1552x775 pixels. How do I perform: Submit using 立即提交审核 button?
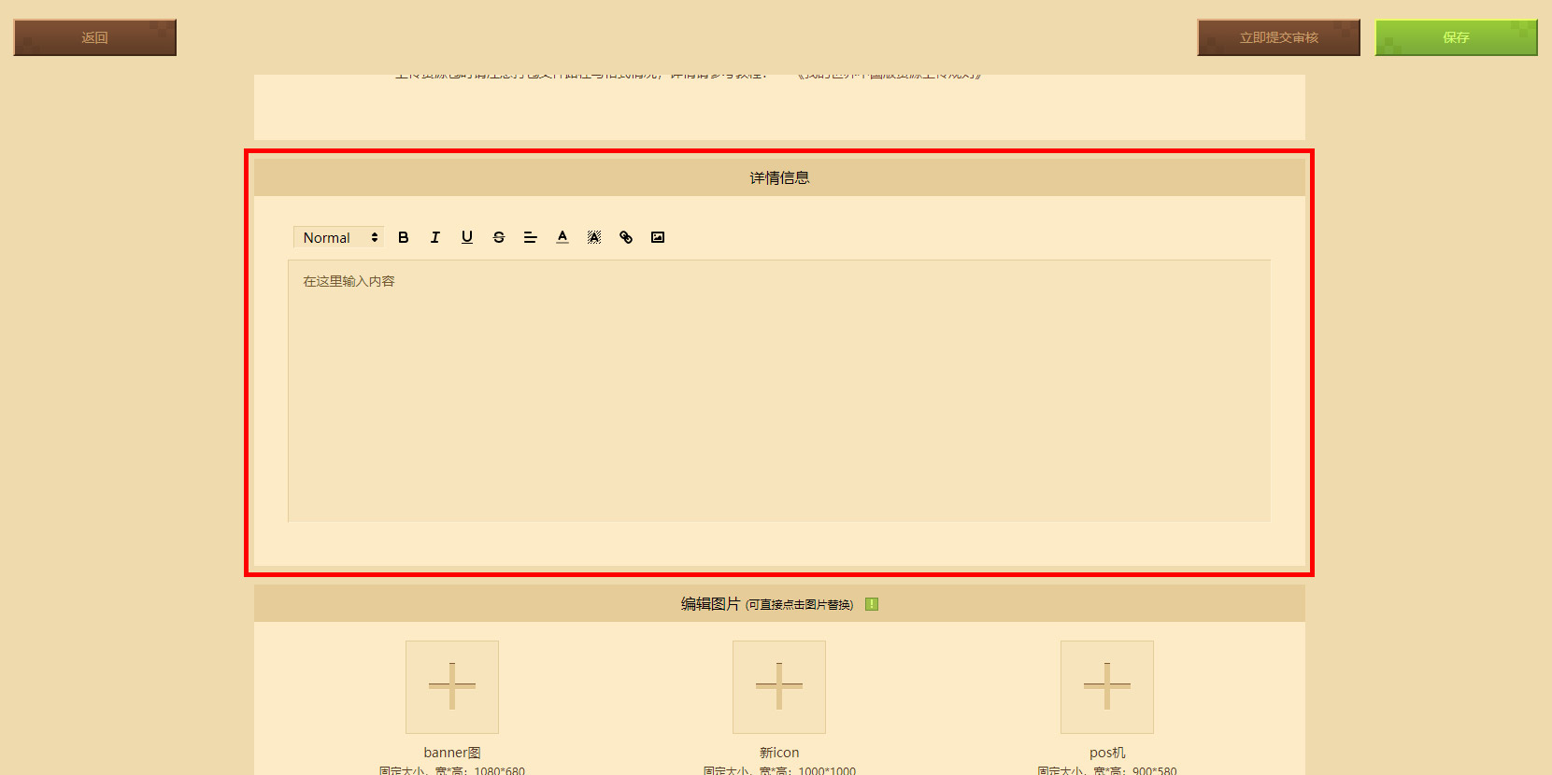click(1278, 37)
